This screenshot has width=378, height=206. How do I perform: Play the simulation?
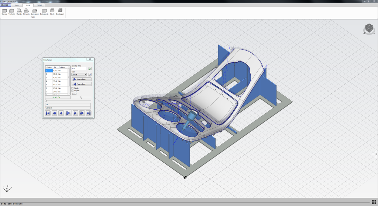(x=68, y=113)
